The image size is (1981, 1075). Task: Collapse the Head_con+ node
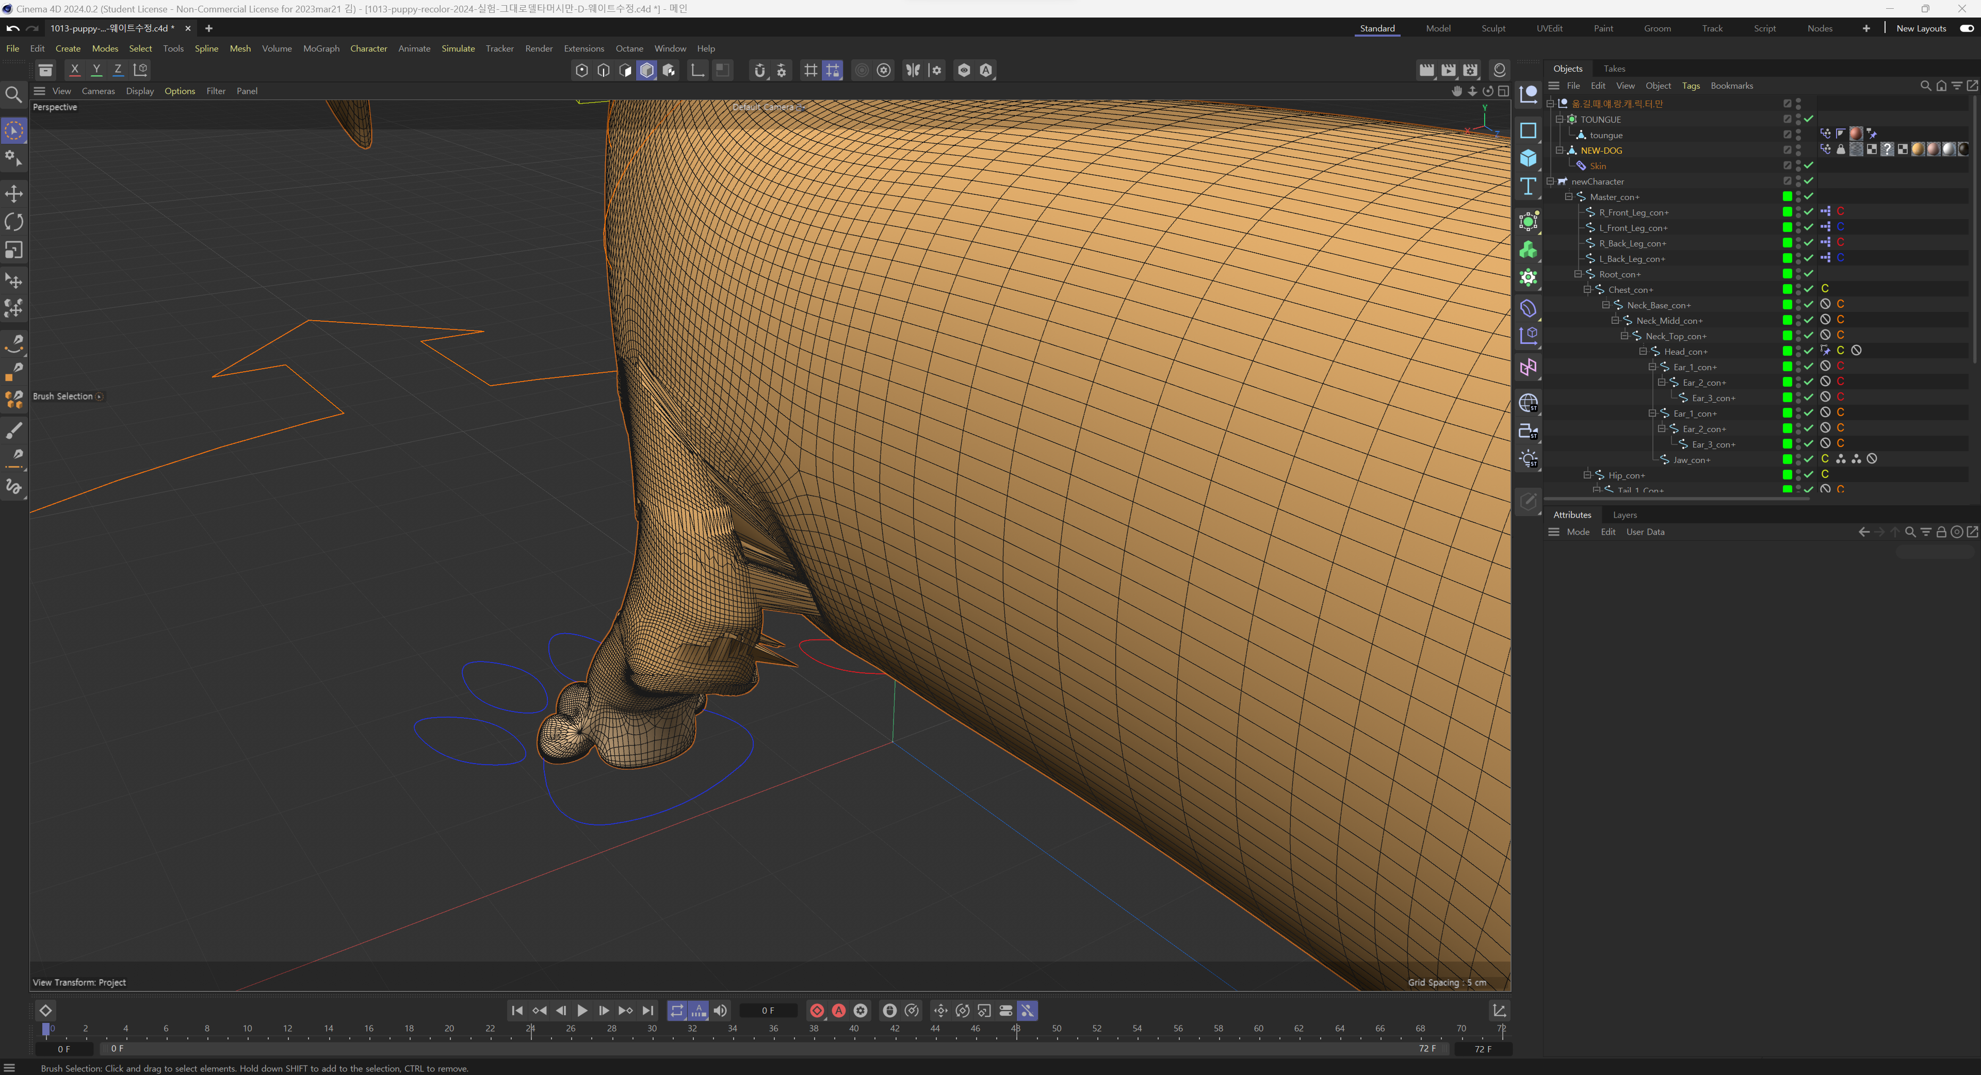coord(1644,351)
